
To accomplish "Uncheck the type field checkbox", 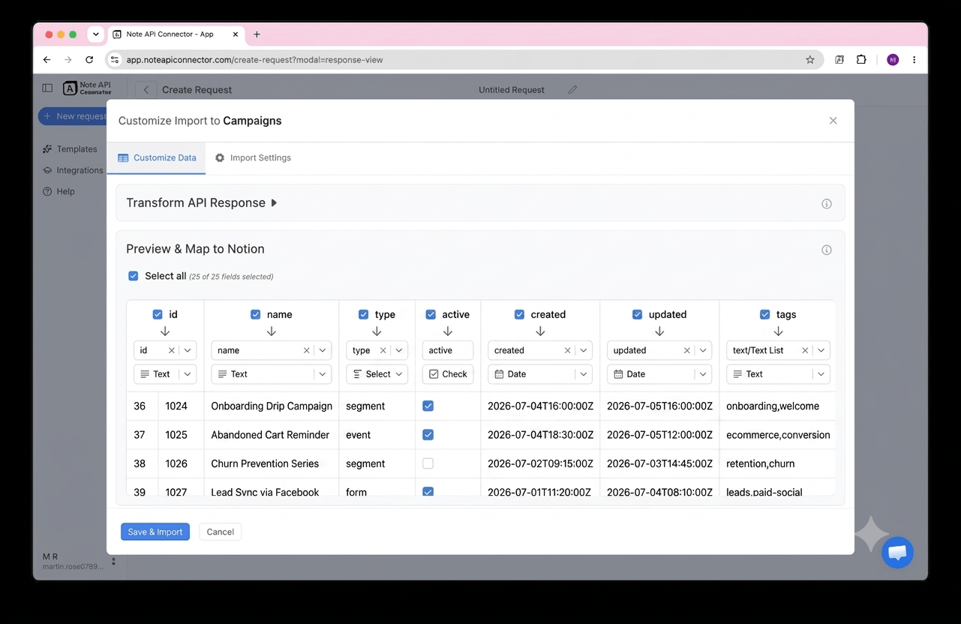I will [x=364, y=314].
